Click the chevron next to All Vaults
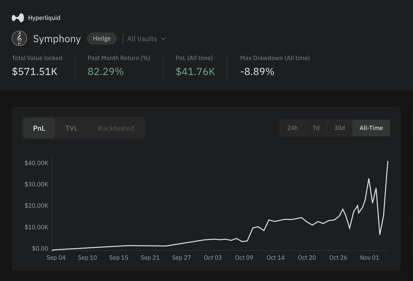 click(163, 39)
